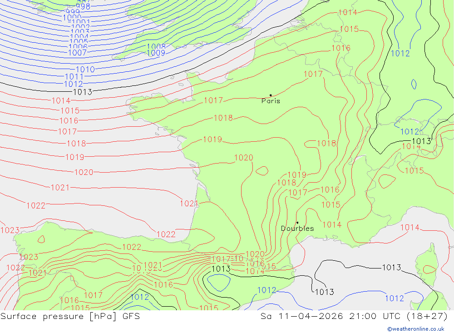Open the ©weatheronline.co.uk link
This screenshot has height=333, width=454.
click(416, 329)
